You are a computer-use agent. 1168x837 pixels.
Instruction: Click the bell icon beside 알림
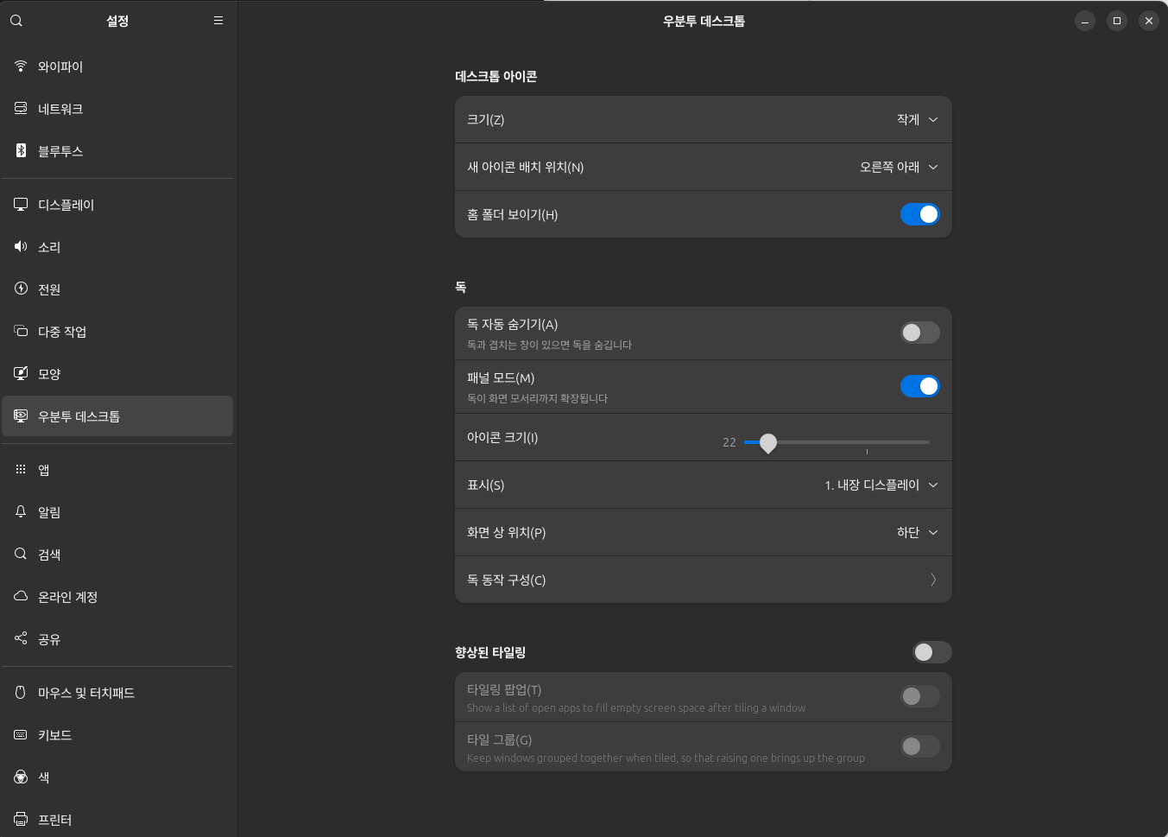coord(21,512)
